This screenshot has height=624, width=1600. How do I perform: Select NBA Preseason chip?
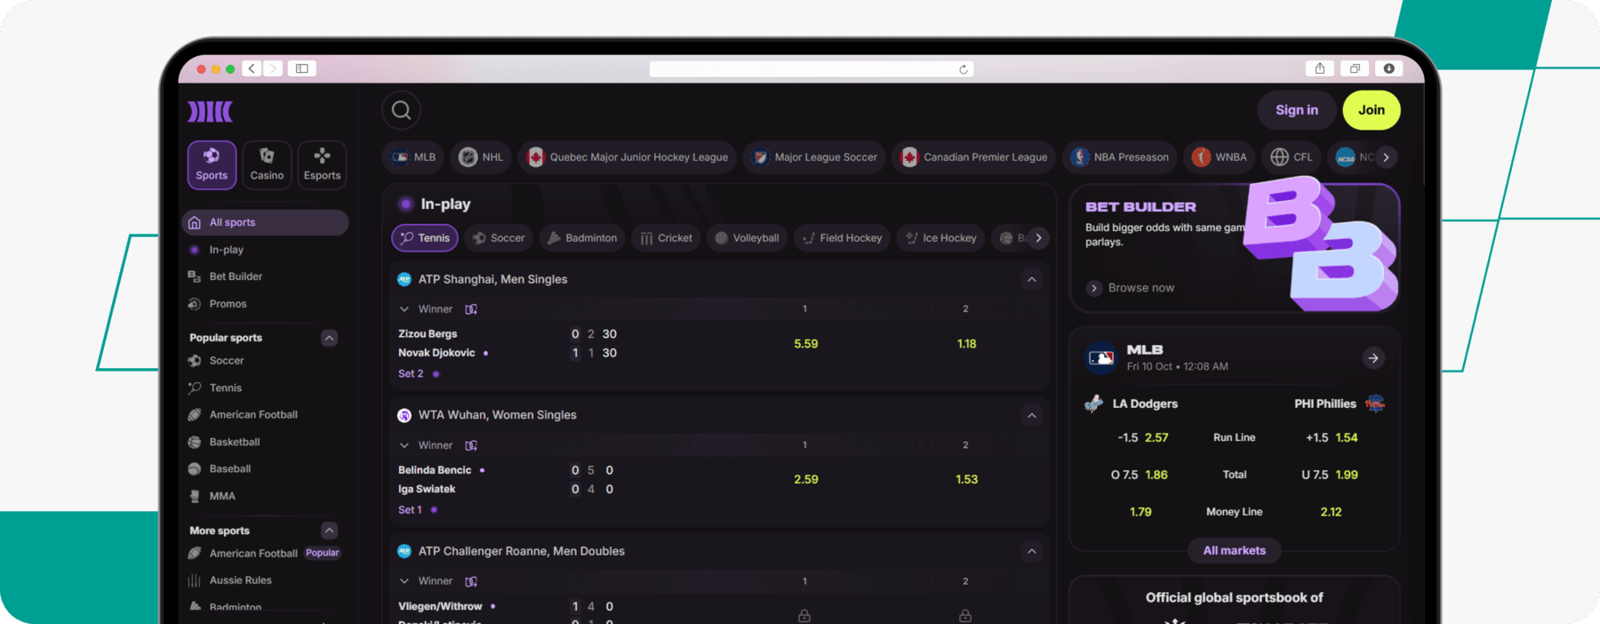[1119, 157]
